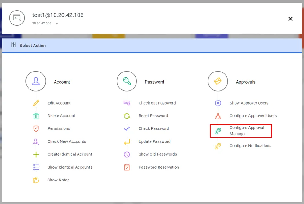The height and width of the screenshot is (204, 304).
Task: Click the trash bin icon for Delete Account
Action: (36, 116)
